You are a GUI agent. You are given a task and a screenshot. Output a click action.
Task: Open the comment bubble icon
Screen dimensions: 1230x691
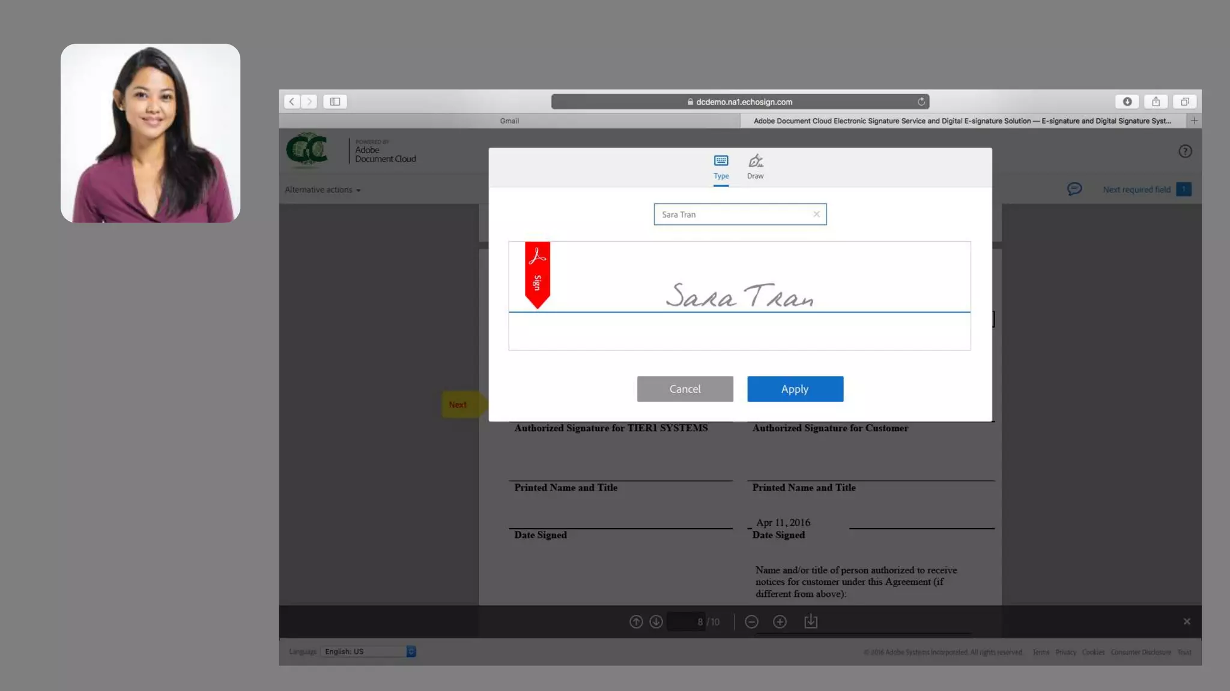[x=1074, y=190]
